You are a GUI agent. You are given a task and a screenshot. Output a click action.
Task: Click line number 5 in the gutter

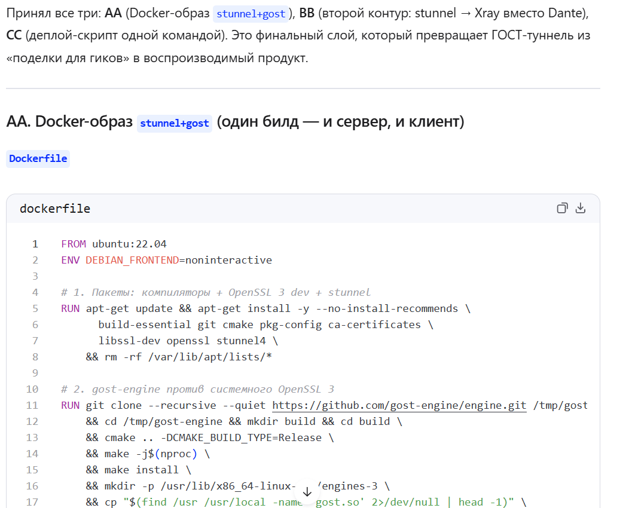pos(35,308)
